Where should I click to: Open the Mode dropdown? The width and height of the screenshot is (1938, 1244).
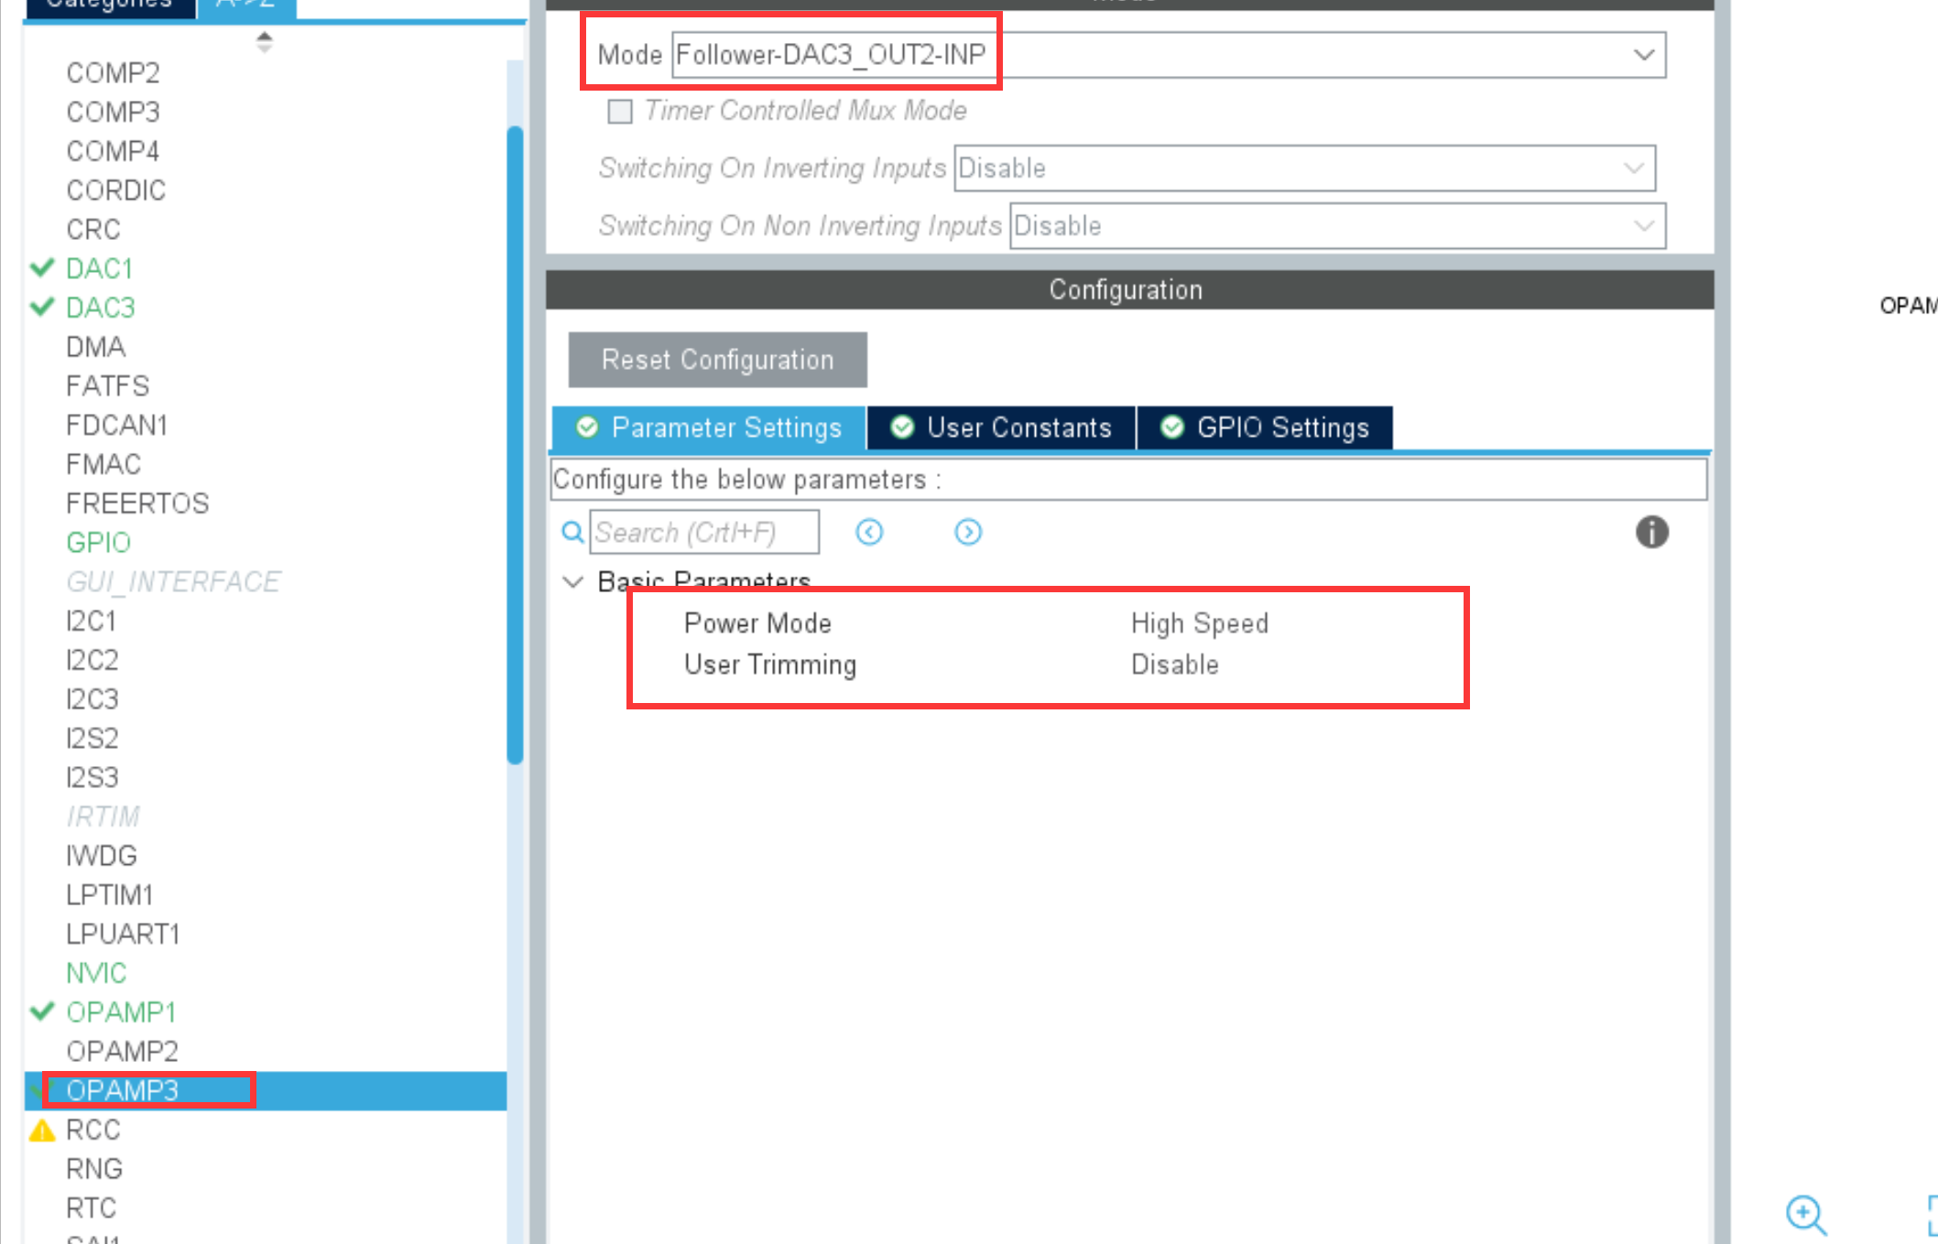tap(1643, 55)
